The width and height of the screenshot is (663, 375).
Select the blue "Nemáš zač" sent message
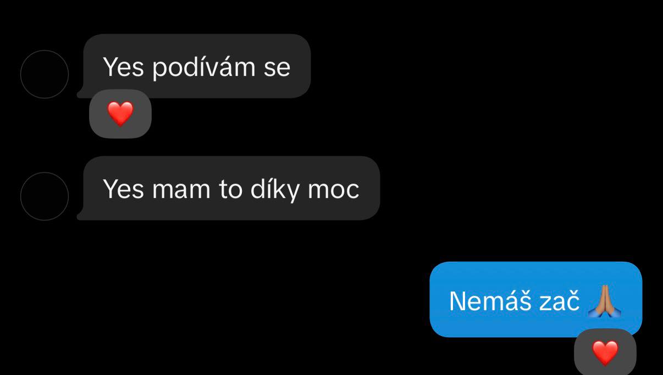pyautogui.click(x=536, y=299)
